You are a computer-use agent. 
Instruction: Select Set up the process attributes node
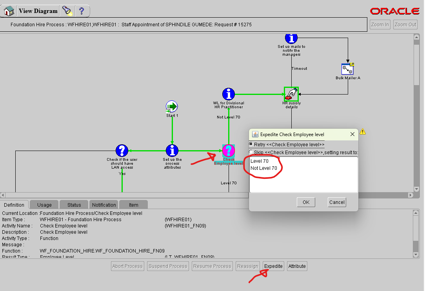(x=172, y=151)
